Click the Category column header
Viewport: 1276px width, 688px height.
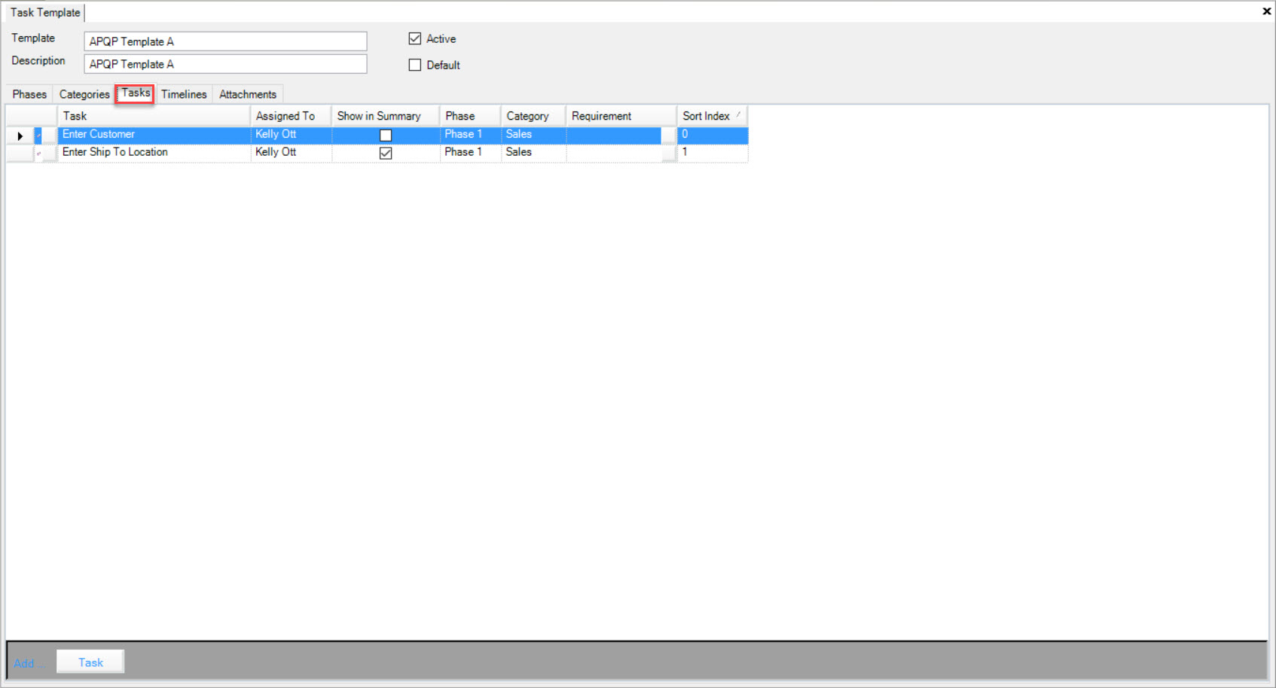click(x=533, y=116)
